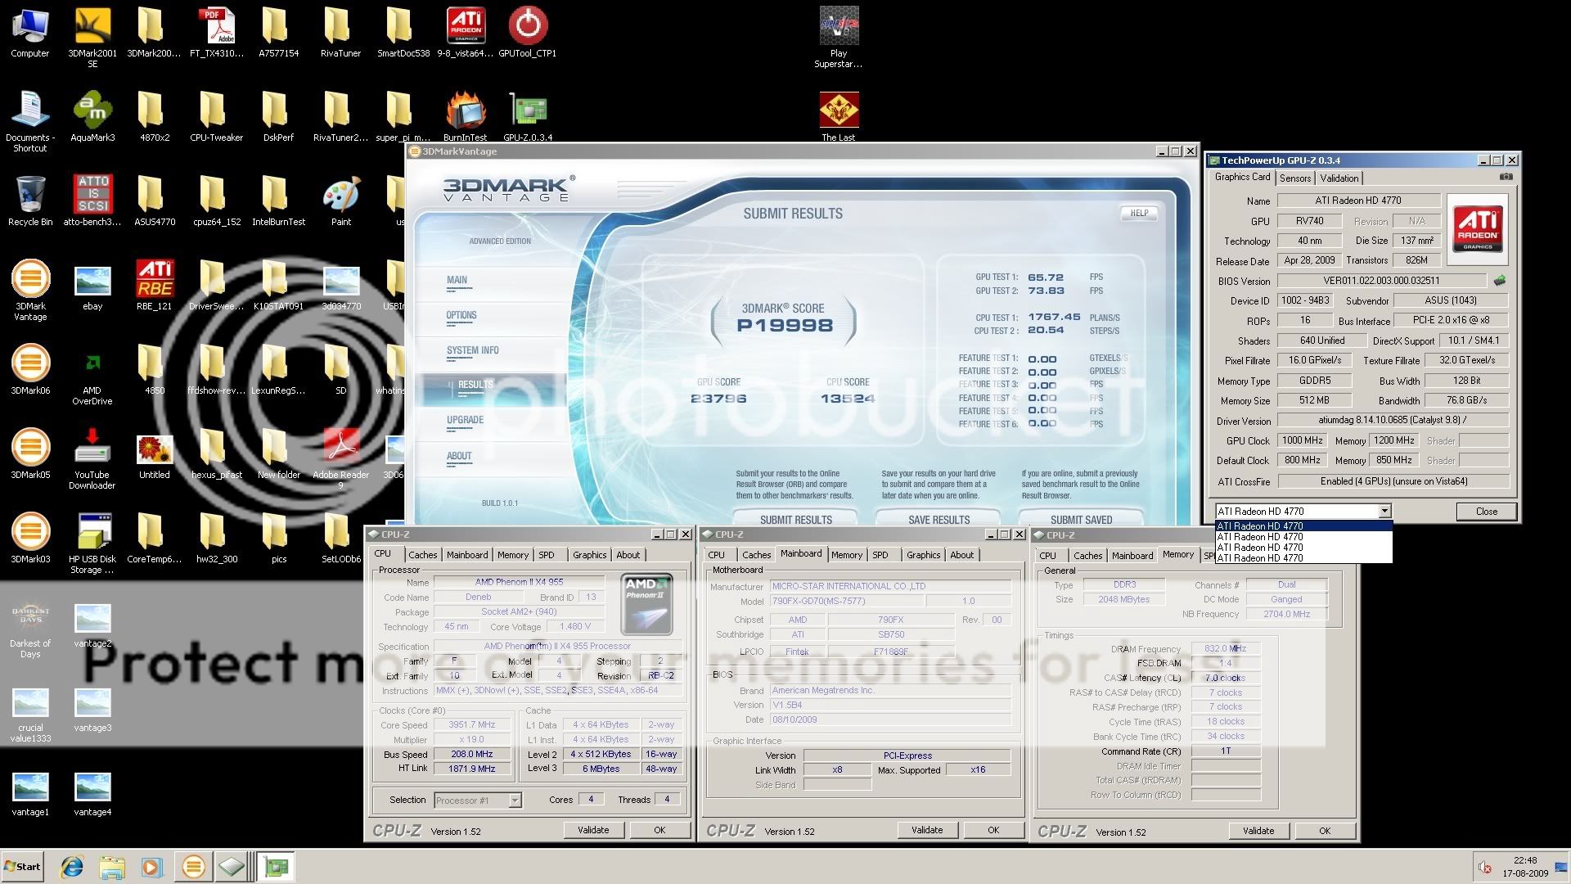This screenshot has height=884, width=1571.
Task: Open the crucial value1333 image thumbnail
Action: tap(30, 715)
